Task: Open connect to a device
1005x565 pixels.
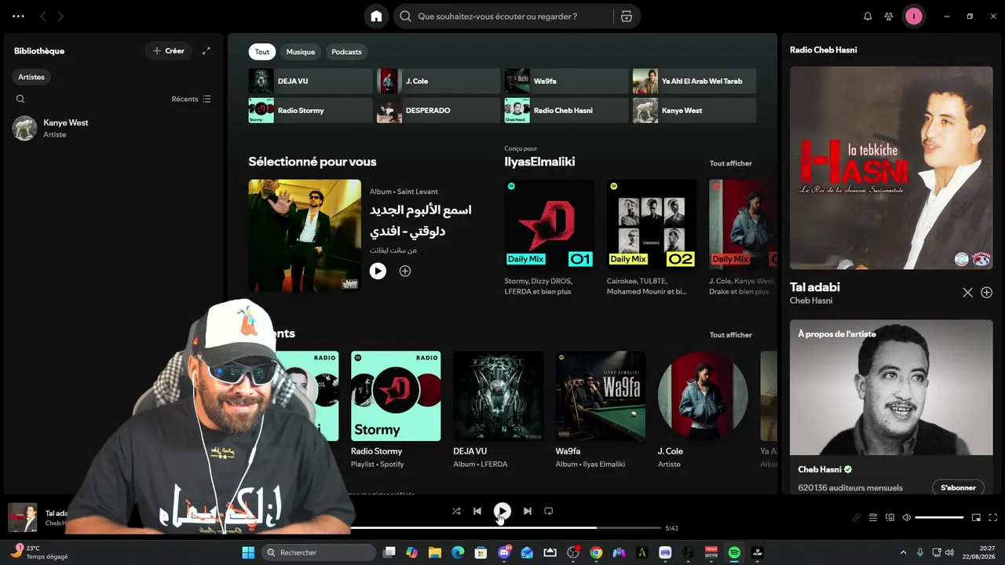Action: coord(890,517)
